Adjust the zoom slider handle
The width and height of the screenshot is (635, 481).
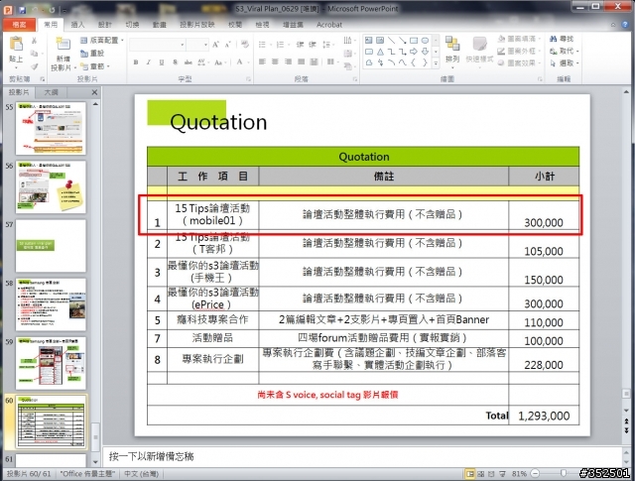coord(564,473)
